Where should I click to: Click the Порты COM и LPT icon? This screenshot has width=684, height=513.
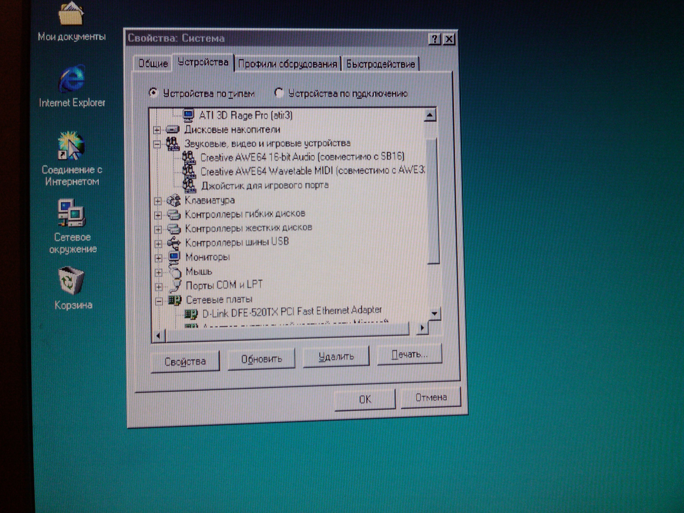pyautogui.click(x=175, y=286)
